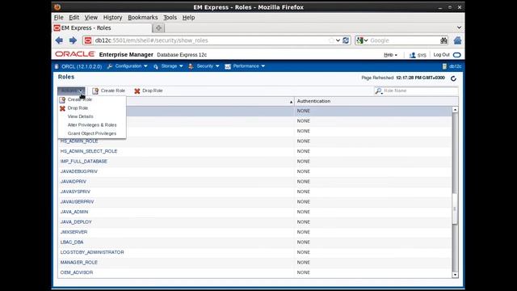Click Create Role icon in Actions menu
The height and width of the screenshot is (291, 517).
click(x=62, y=99)
